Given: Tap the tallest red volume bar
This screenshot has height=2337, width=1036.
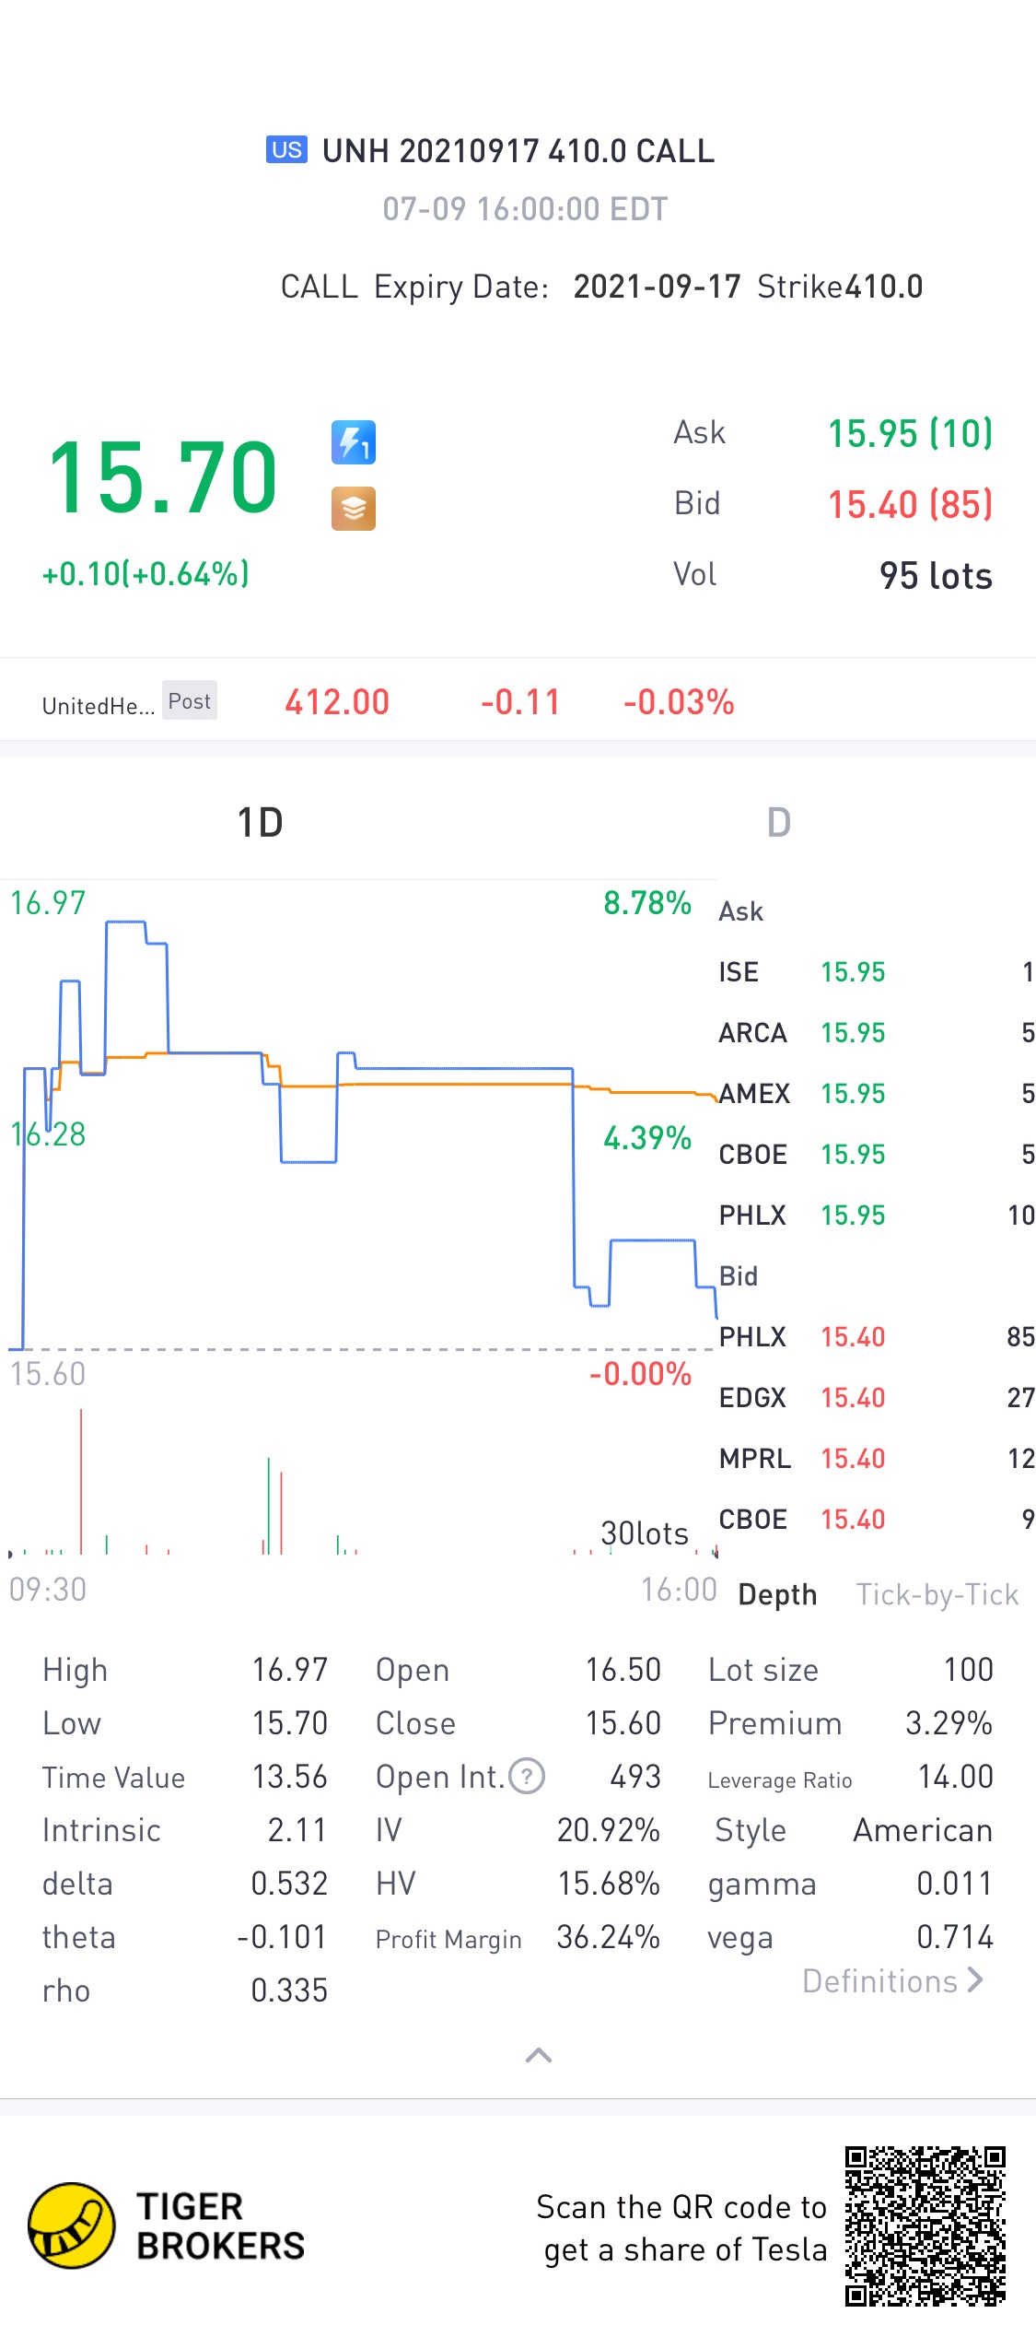Looking at the screenshot, I should coord(81,1481).
